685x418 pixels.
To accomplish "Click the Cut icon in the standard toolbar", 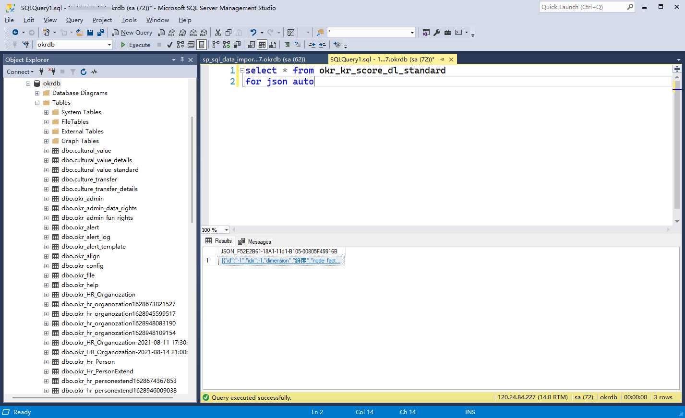I will (217, 32).
